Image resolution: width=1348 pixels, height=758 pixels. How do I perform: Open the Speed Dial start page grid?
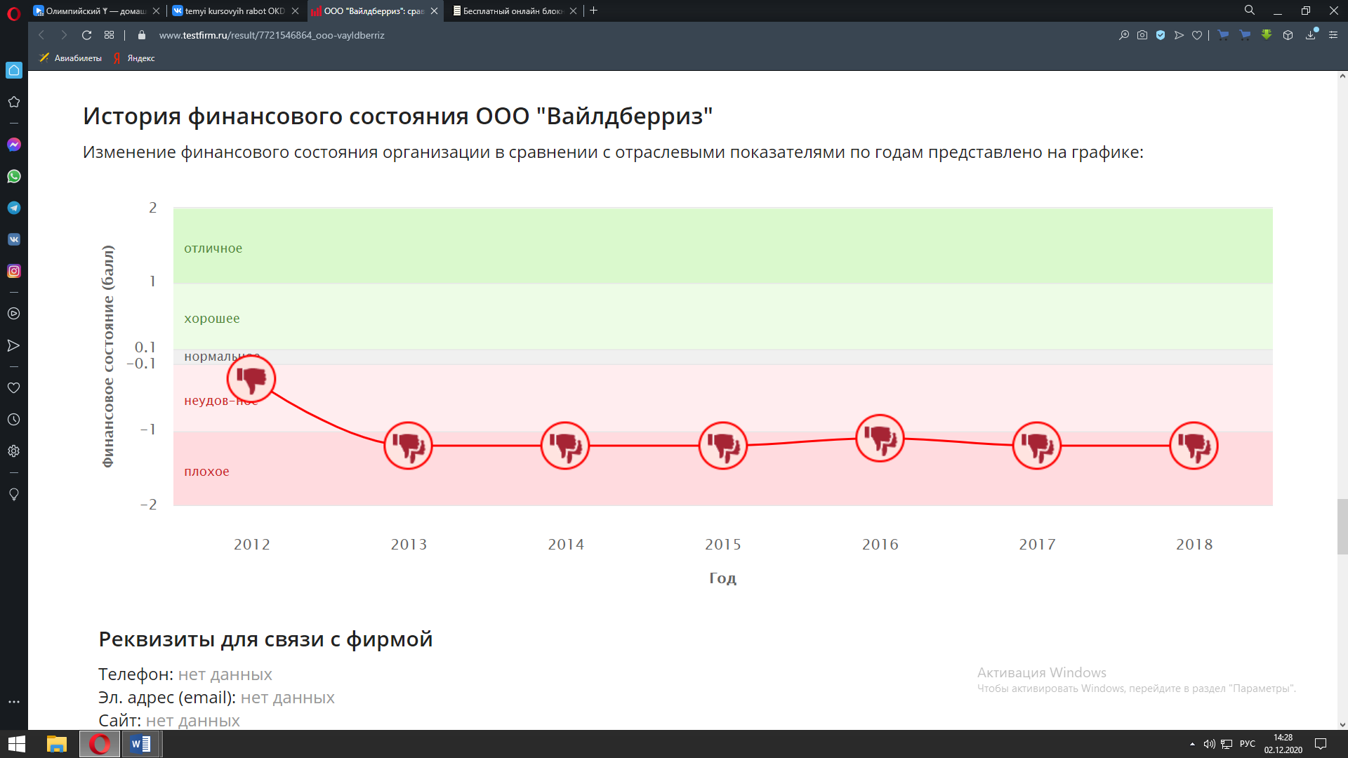(x=109, y=35)
